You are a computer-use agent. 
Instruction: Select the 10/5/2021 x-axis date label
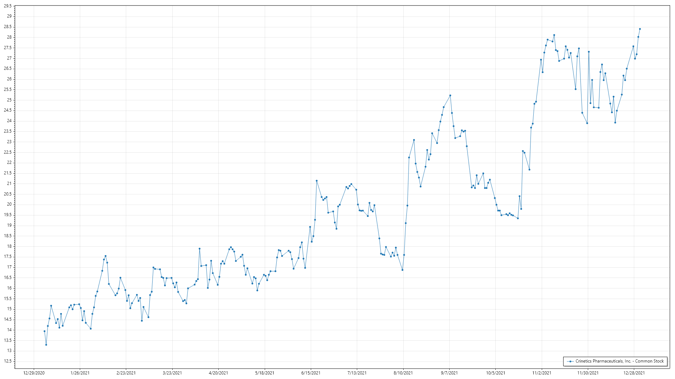pyautogui.click(x=496, y=373)
